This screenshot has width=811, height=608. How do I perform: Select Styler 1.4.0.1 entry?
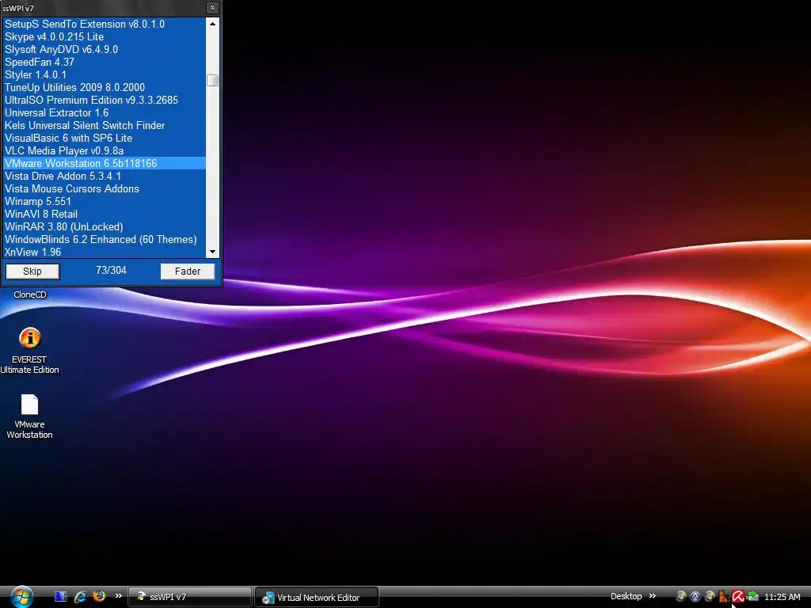105,75
